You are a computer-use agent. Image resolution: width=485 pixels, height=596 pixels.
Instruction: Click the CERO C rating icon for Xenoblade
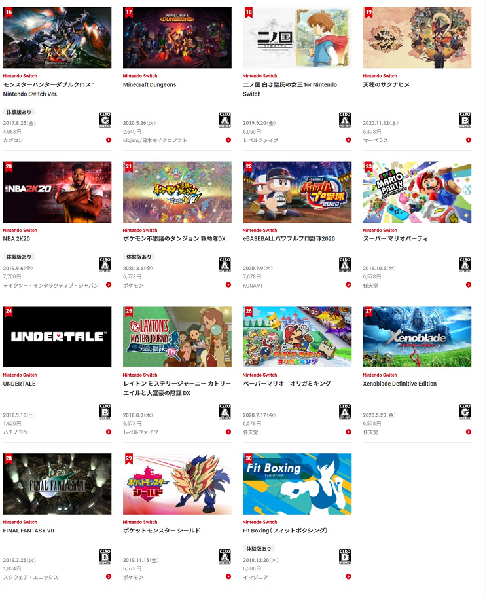(465, 412)
